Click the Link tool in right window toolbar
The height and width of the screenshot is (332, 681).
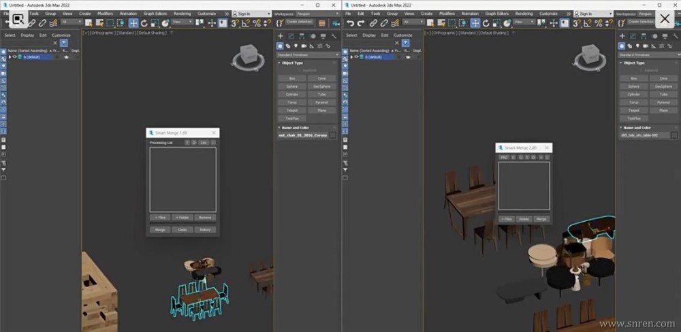pos(373,23)
